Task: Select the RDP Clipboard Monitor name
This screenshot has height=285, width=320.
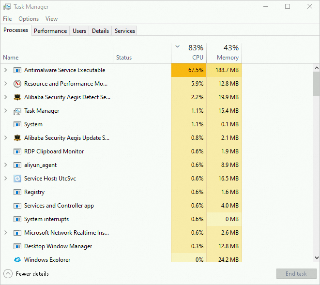Action: coord(54,151)
